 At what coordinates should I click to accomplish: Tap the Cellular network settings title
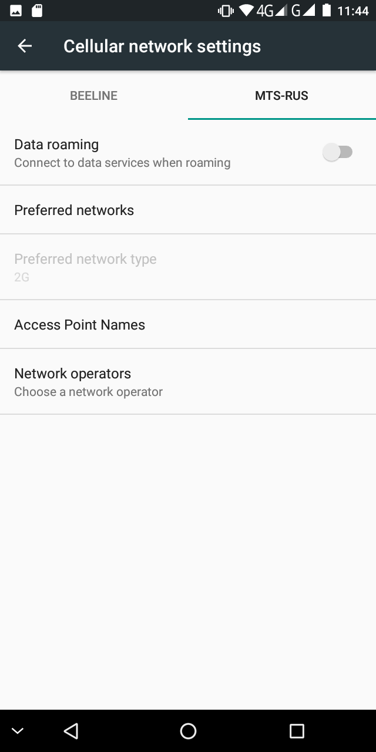[162, 46]
